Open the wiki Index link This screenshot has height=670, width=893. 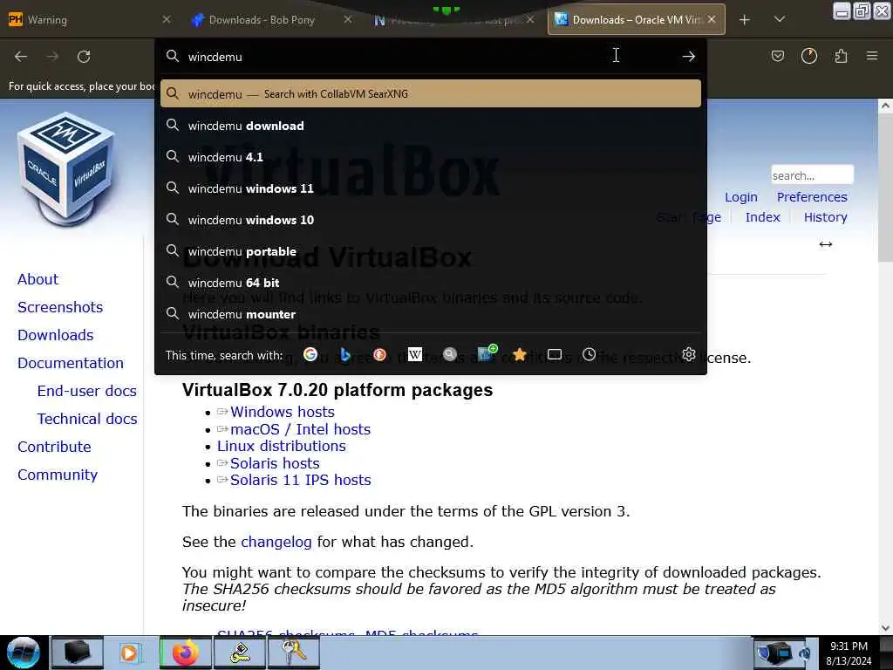tap(762, 217)
